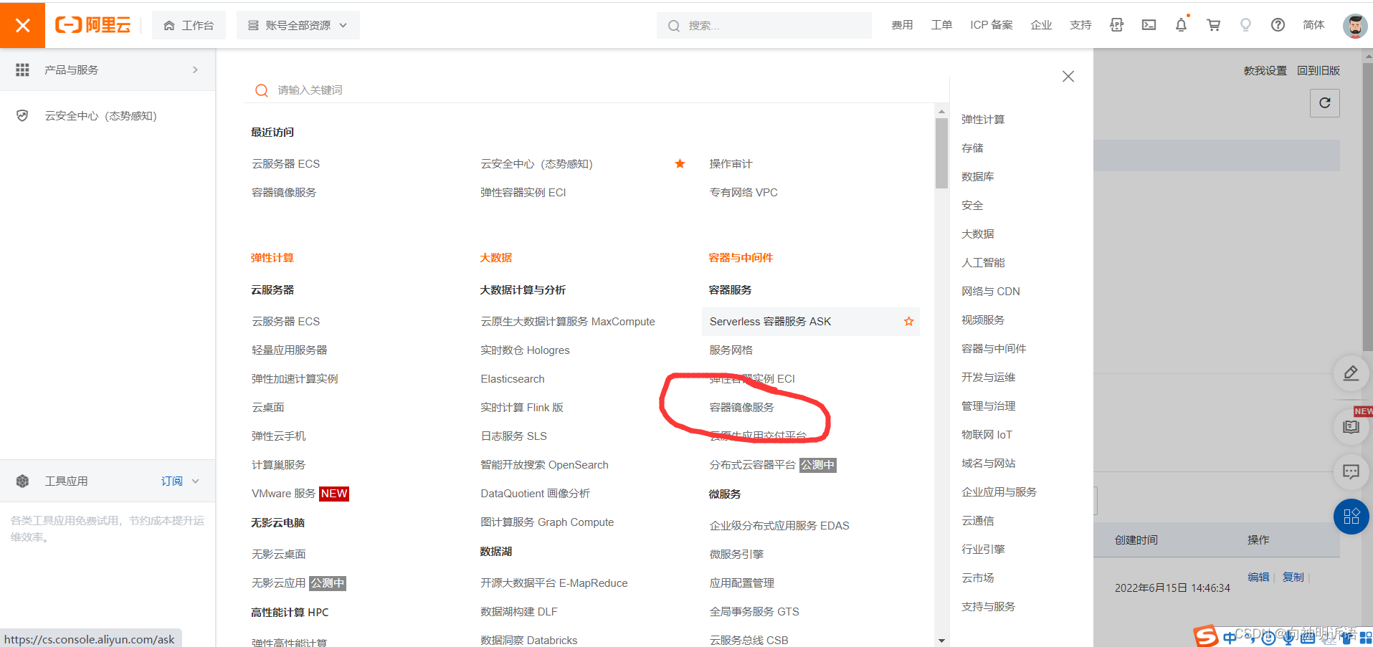Jump to 物联网 IoT category
This screenshot has width=1373, height=647.
[987, 434]
